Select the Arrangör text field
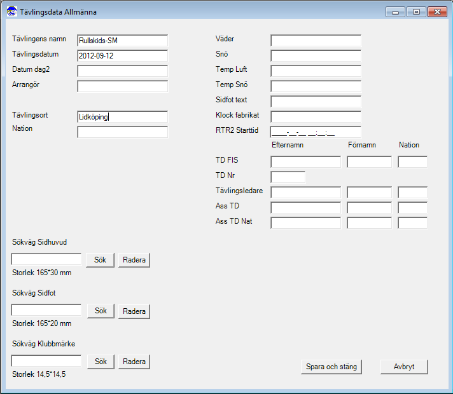 point(123,86)
